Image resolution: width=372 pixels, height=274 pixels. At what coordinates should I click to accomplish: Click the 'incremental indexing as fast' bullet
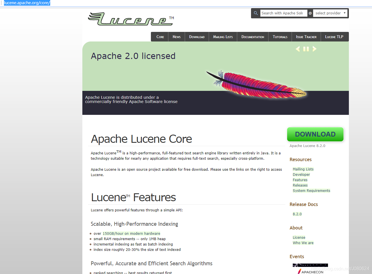point(133,244)
